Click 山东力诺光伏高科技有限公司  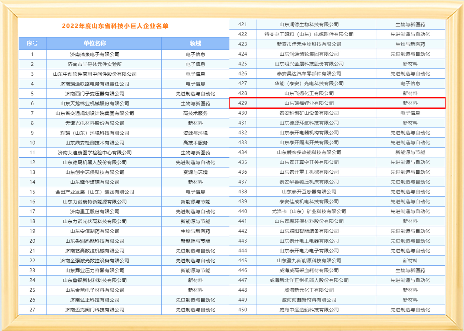click(x=95, y=221)
